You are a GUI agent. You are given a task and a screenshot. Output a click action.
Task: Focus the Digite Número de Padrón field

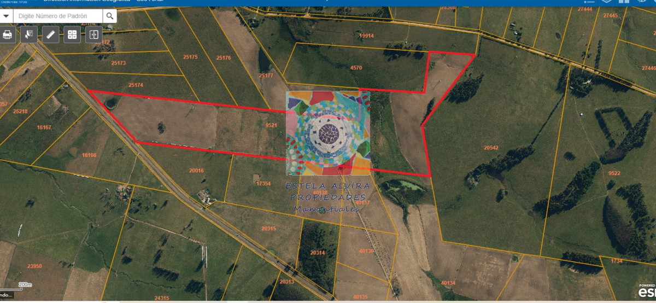pos(57,16)
